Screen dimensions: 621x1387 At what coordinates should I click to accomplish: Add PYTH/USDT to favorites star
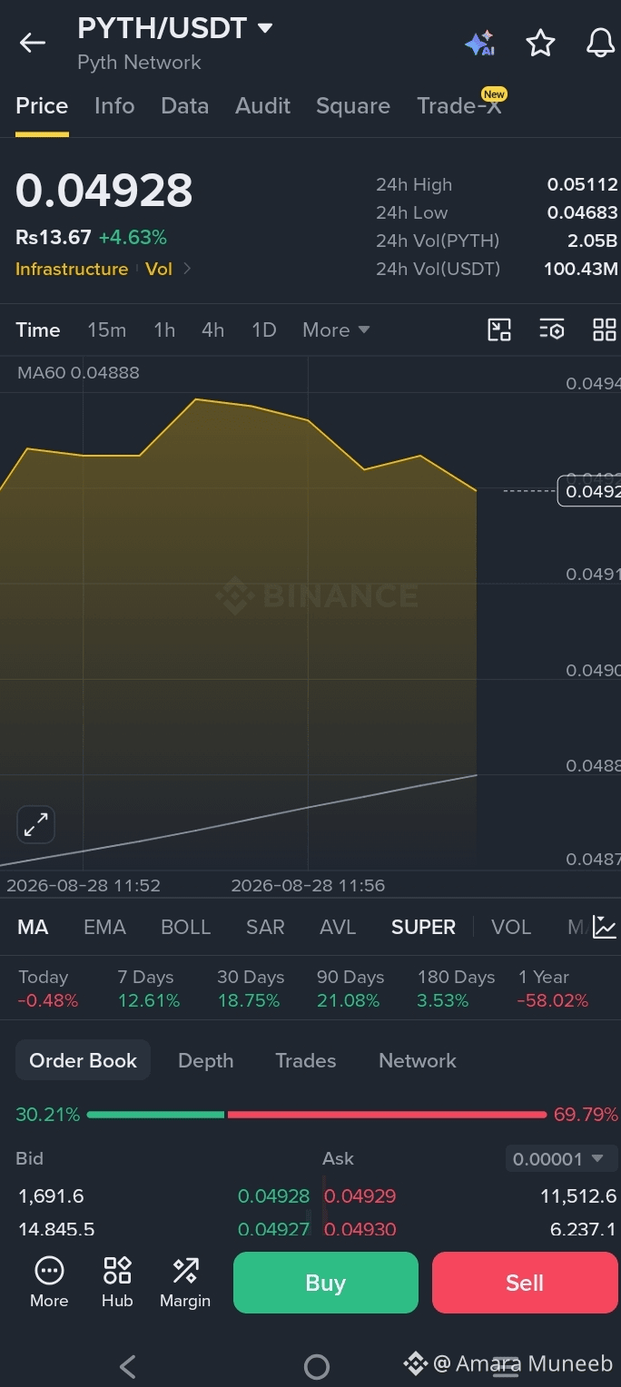(x=540, y=43)
